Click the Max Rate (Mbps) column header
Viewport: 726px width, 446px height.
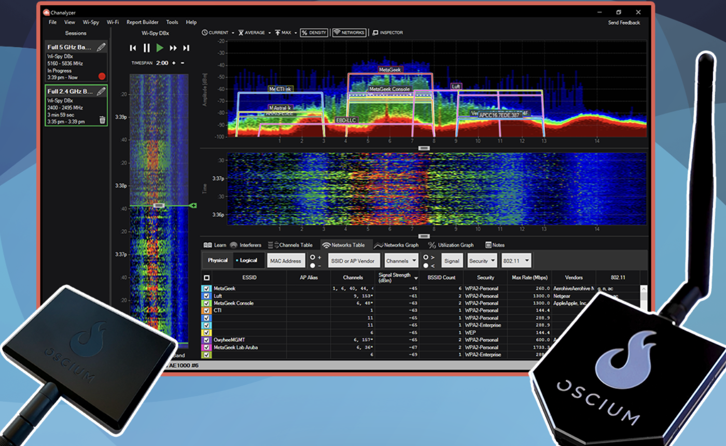(x=529, y=277)
